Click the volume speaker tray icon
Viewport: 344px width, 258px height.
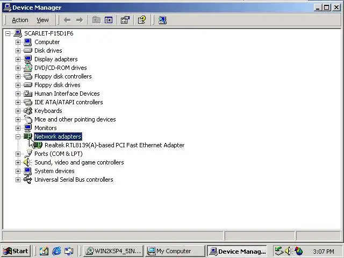[288, 251]
